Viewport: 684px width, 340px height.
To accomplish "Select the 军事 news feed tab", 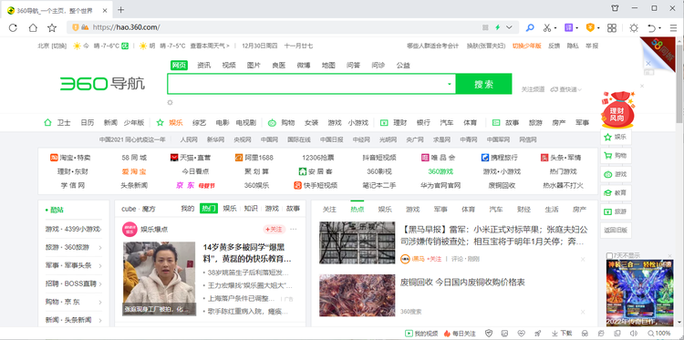I will pos(440,210).
